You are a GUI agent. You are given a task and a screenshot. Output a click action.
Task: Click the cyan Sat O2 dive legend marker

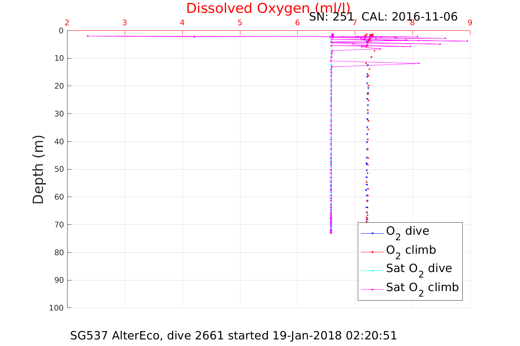pos(372,271)
